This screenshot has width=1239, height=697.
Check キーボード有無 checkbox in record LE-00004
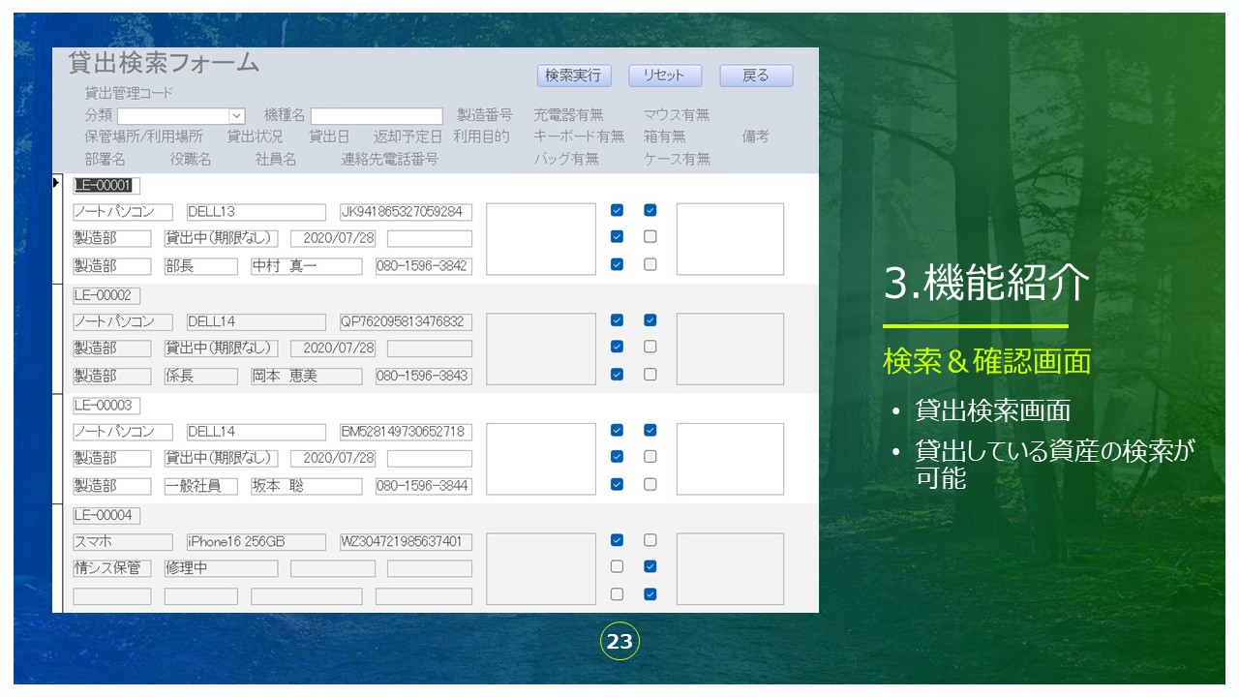point(617,566)
